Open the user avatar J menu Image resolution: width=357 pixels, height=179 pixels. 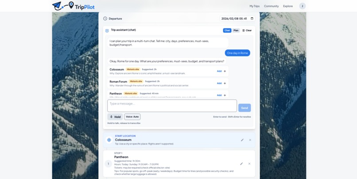(302, 6)
